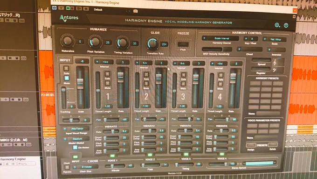Click the Naturalize knob
Screen dimensions: 317x179
[67, 41]
